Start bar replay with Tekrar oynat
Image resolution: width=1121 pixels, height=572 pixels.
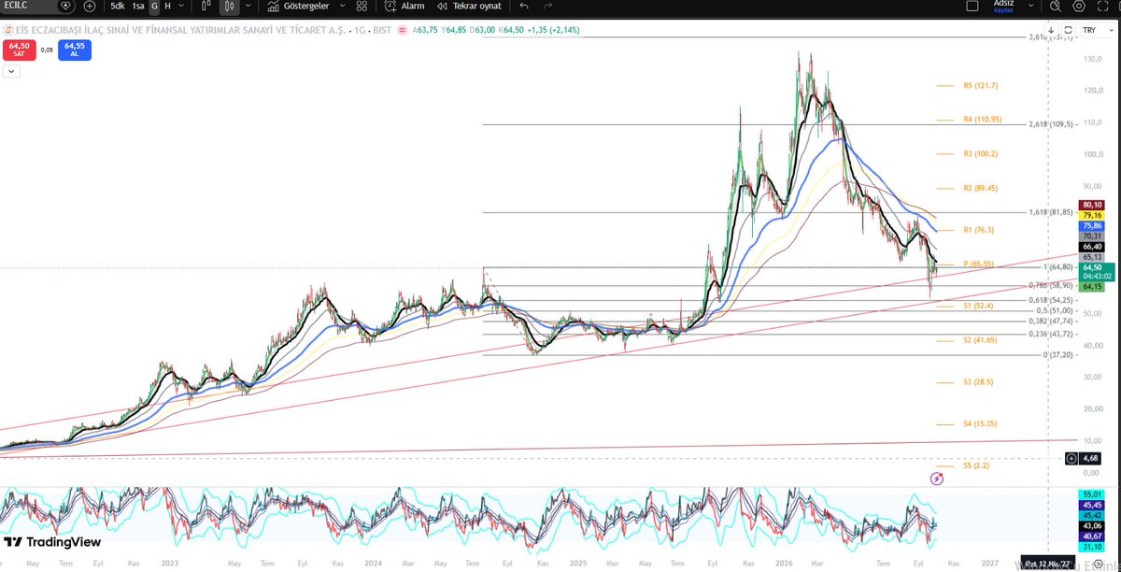point(469,6)
